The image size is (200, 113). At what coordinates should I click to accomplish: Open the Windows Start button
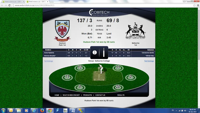pos(3,110)
